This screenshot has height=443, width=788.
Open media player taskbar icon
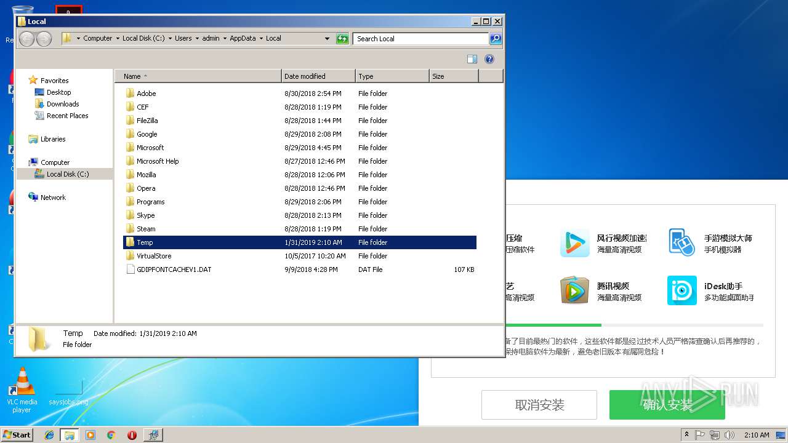click(x=90, y=435)
